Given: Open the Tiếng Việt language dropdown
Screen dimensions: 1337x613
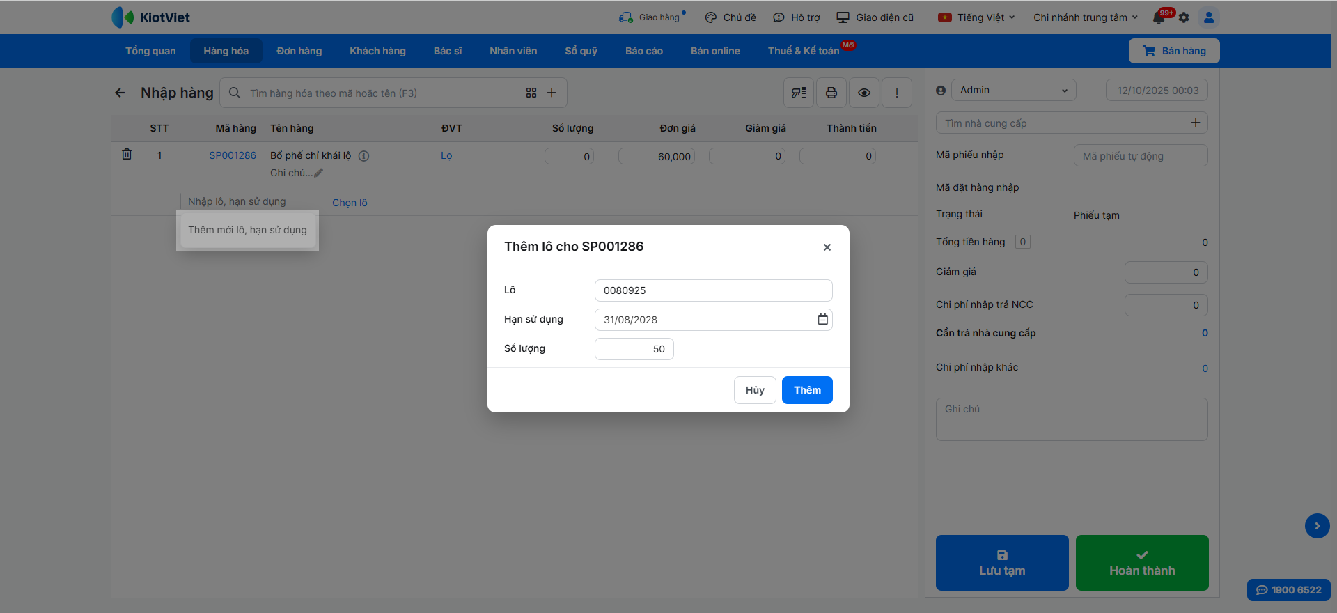Looking at the screenshot, I should 976,17.
